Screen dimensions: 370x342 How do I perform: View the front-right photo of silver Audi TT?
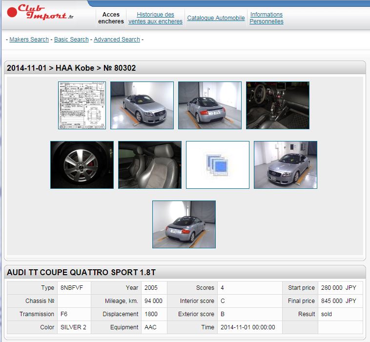(x=142, y=105)
